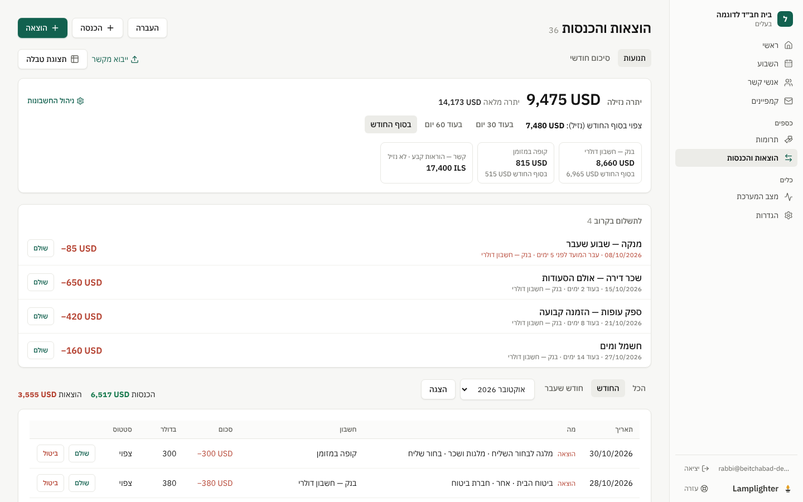Viewport: 803px width, 502px height.
Task: Click the Lamplighter flame logo icon
Action: (788, 489)
